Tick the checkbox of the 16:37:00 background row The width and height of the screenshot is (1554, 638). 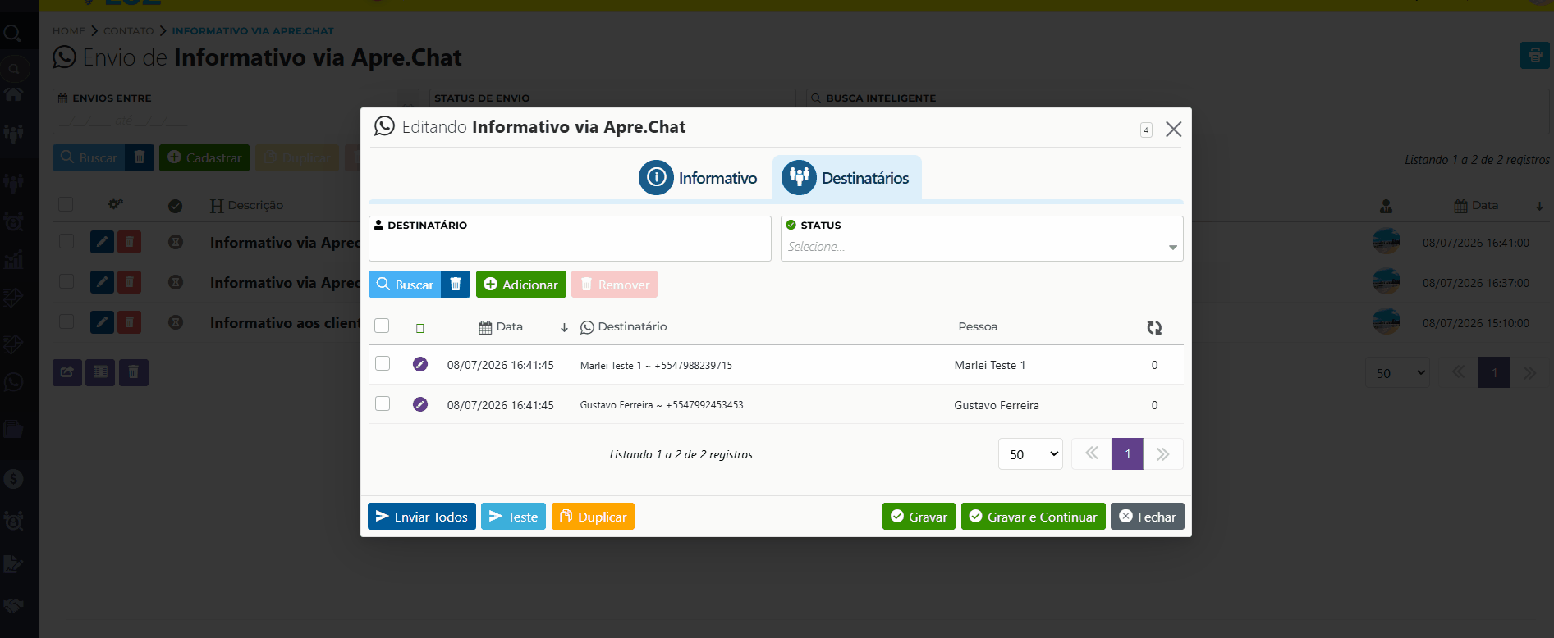(66, 281)
